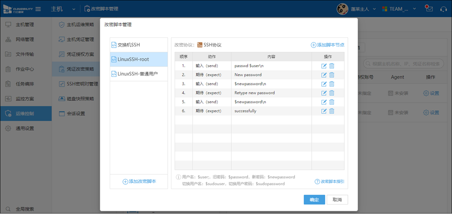Click the edit icon for step 1
Viewport: 452px width, 214px height.
[324, 66]
